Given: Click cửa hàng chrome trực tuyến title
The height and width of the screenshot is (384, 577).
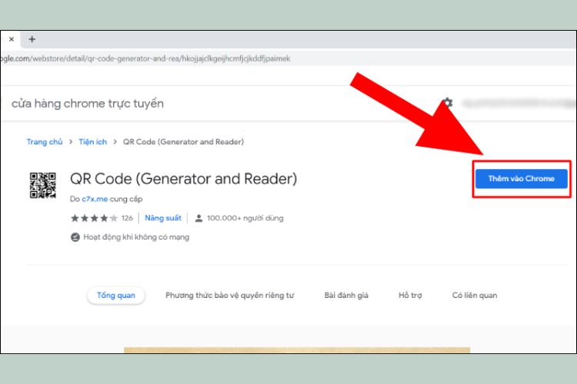Looking at the screenshot, I should pos(88,104).
